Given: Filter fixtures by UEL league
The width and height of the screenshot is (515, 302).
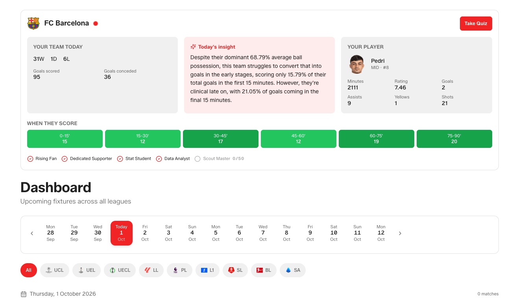Looking at the screenshot, I should (87, 270).
